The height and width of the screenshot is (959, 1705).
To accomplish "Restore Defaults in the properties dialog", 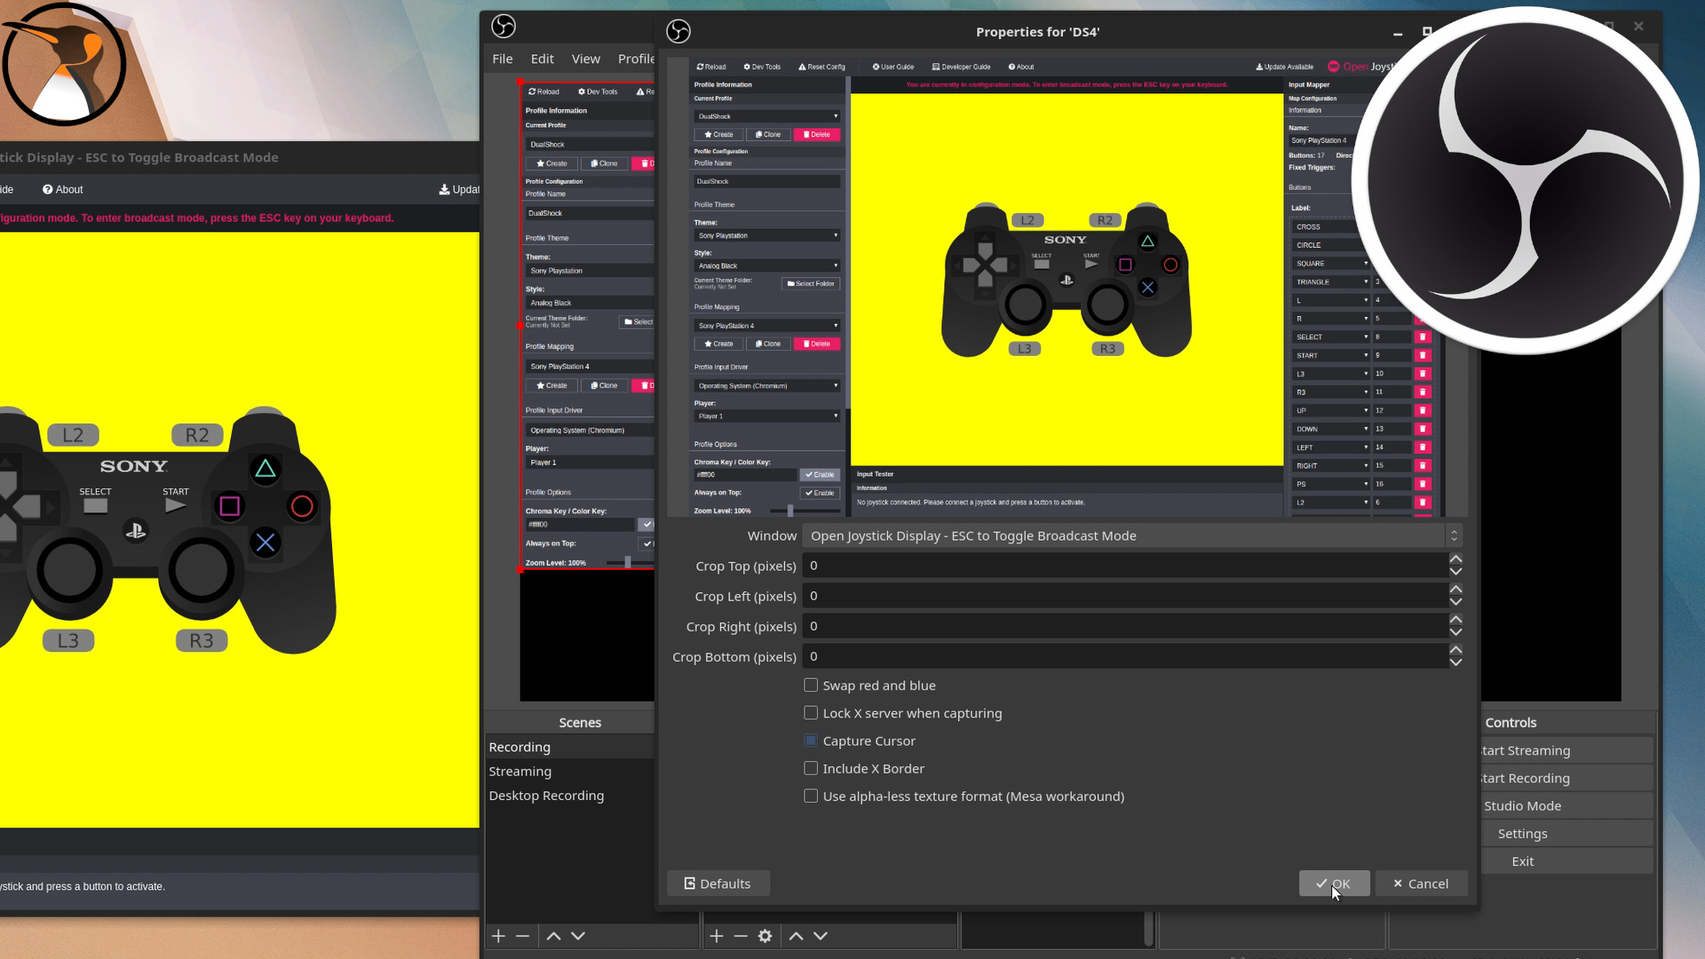I will pyautogui.click(x=718, y=883).
